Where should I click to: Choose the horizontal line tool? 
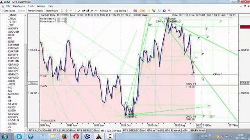pyautogui.click(x=71, y=11)
